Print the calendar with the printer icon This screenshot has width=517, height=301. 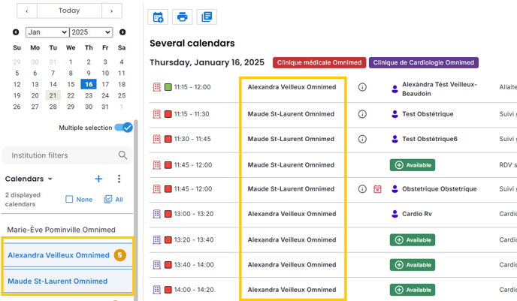183,17
